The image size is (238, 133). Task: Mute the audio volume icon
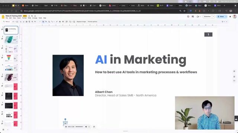[x=86, y=127]
